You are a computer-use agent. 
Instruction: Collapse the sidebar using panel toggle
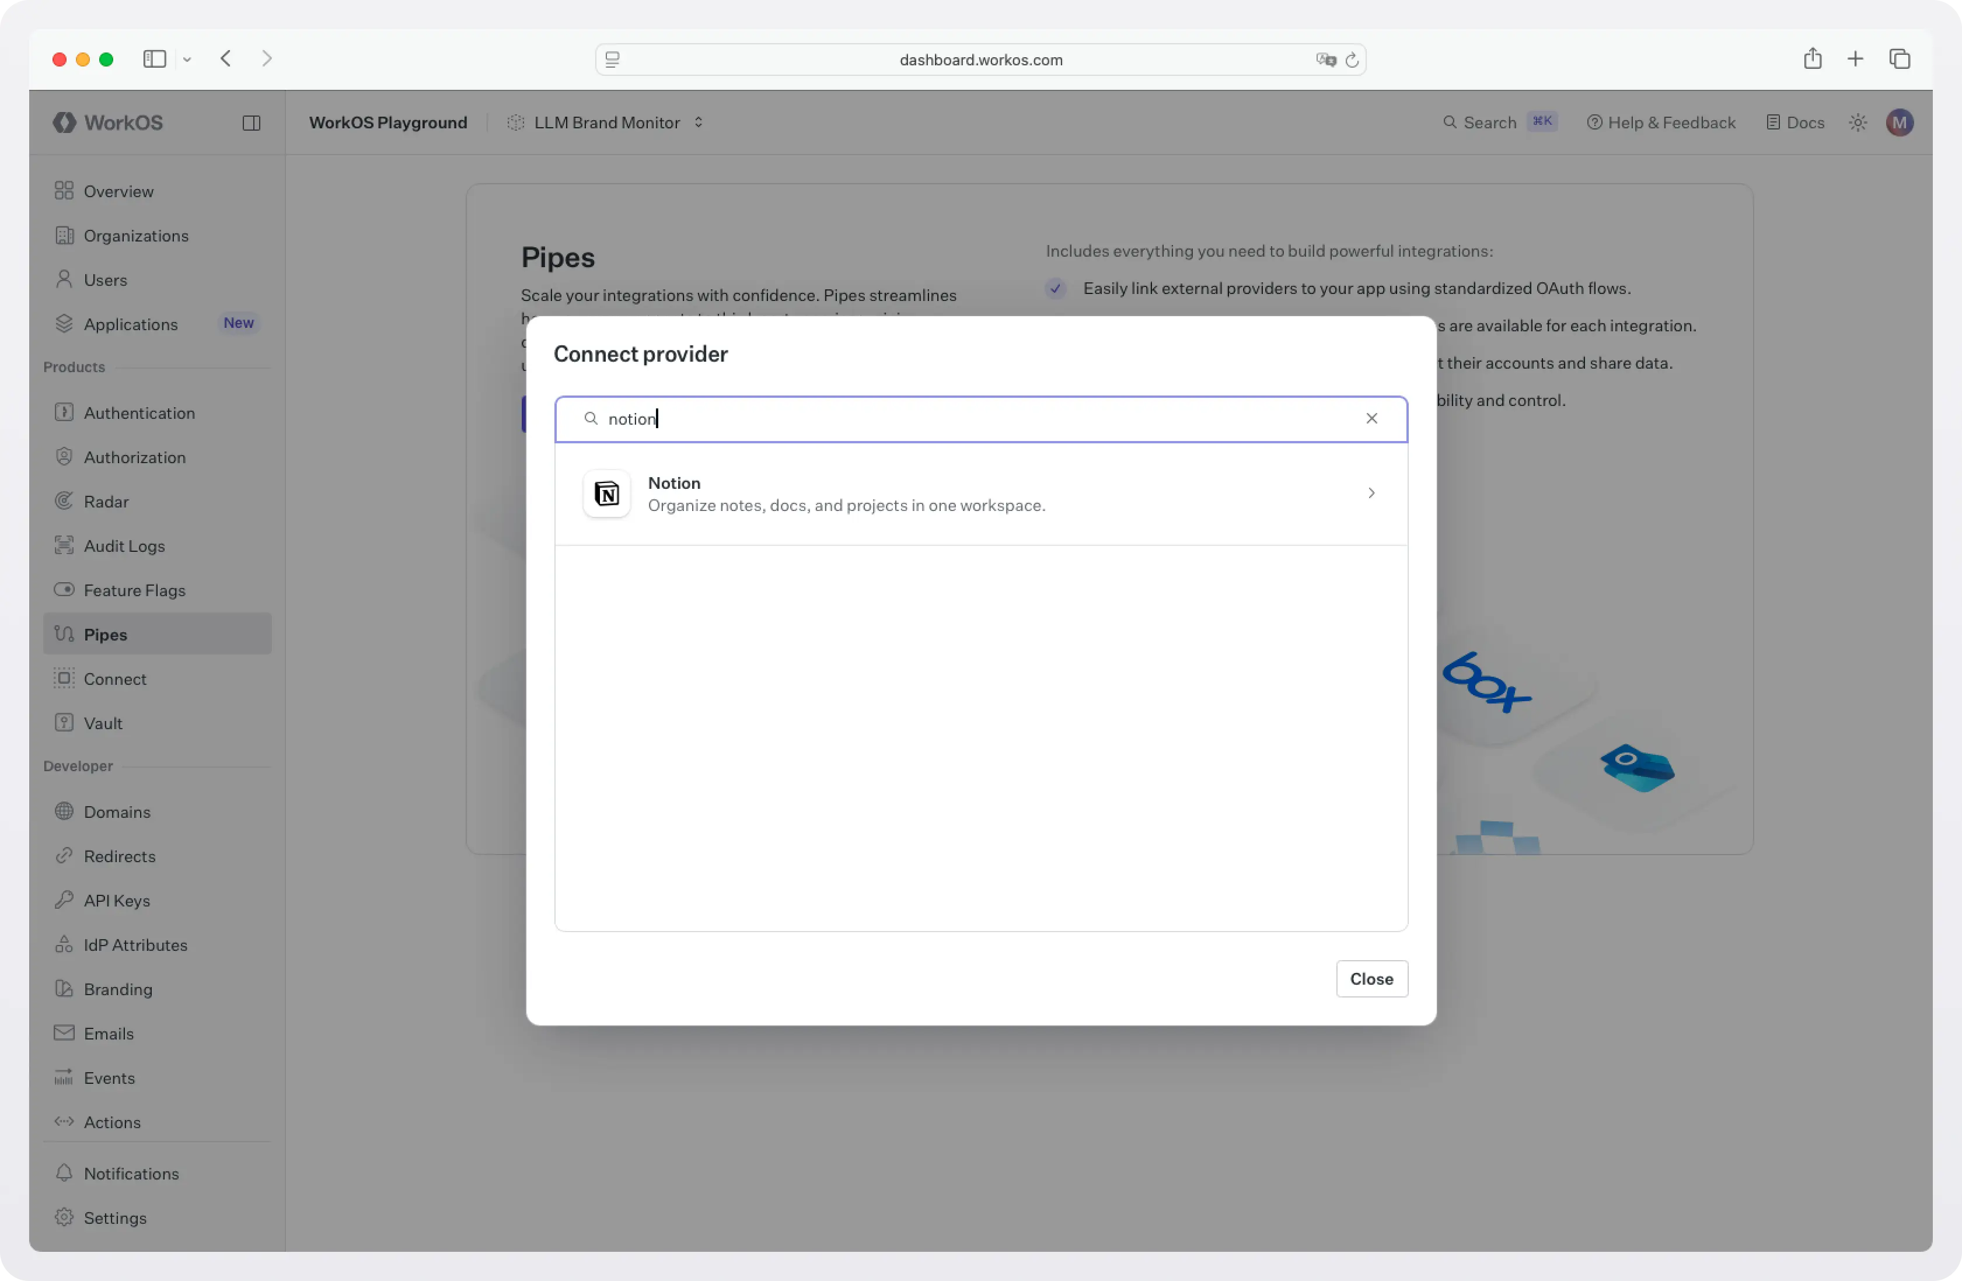[x=252, y=122]
